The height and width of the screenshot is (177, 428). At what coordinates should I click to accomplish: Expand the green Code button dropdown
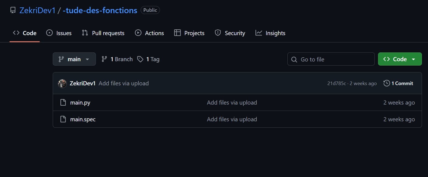click(413, 59)
